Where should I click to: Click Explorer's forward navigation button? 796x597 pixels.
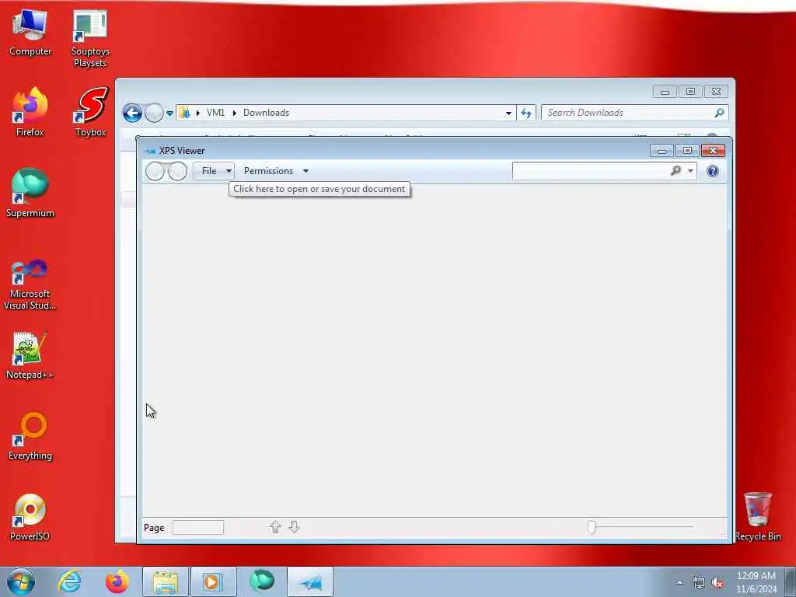point(154,113)
